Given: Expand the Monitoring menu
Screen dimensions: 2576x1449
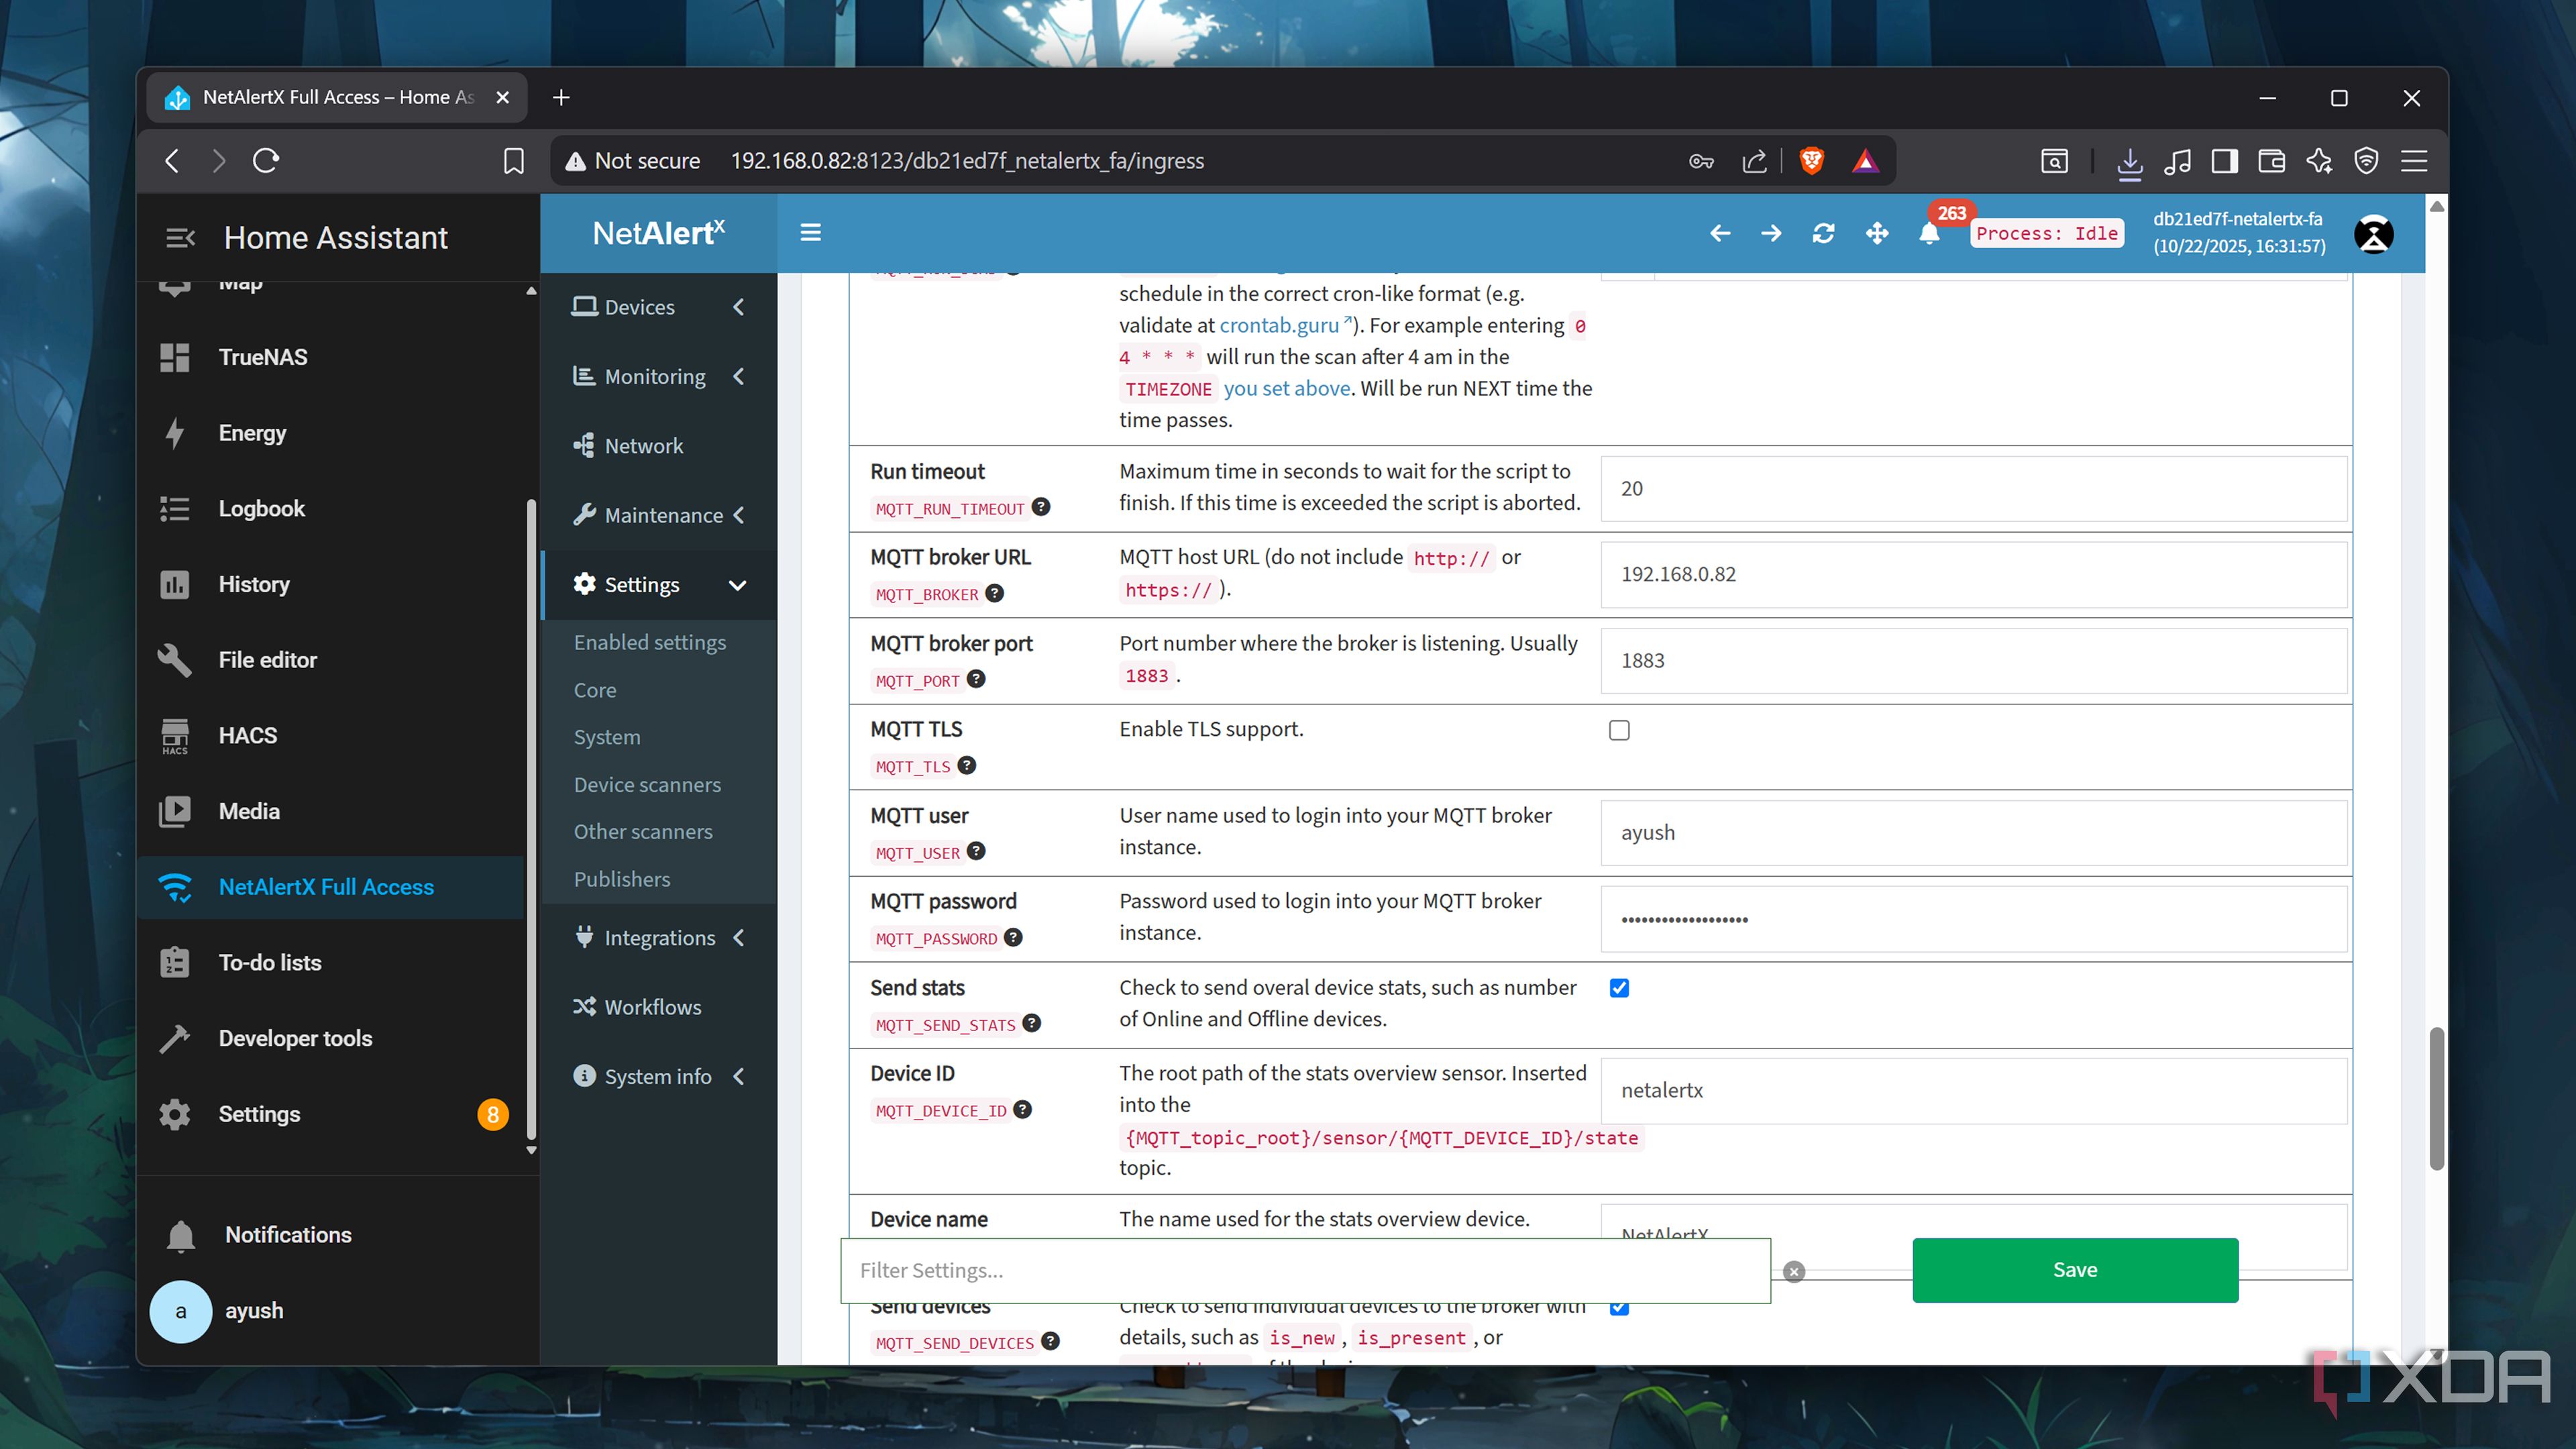Looking at the screenshot, I should click(x=659, y=376).
